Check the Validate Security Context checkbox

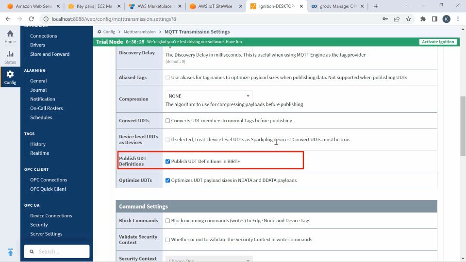coord(167,240)
